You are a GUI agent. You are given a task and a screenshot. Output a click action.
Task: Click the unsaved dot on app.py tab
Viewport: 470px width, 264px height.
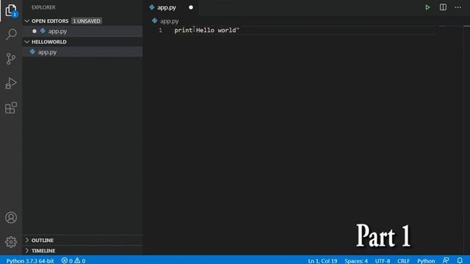pos(191,7)
